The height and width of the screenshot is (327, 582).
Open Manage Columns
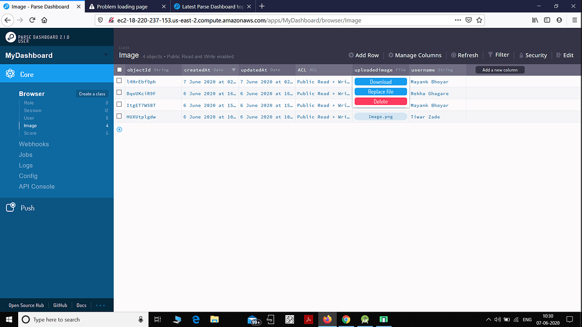414,55
